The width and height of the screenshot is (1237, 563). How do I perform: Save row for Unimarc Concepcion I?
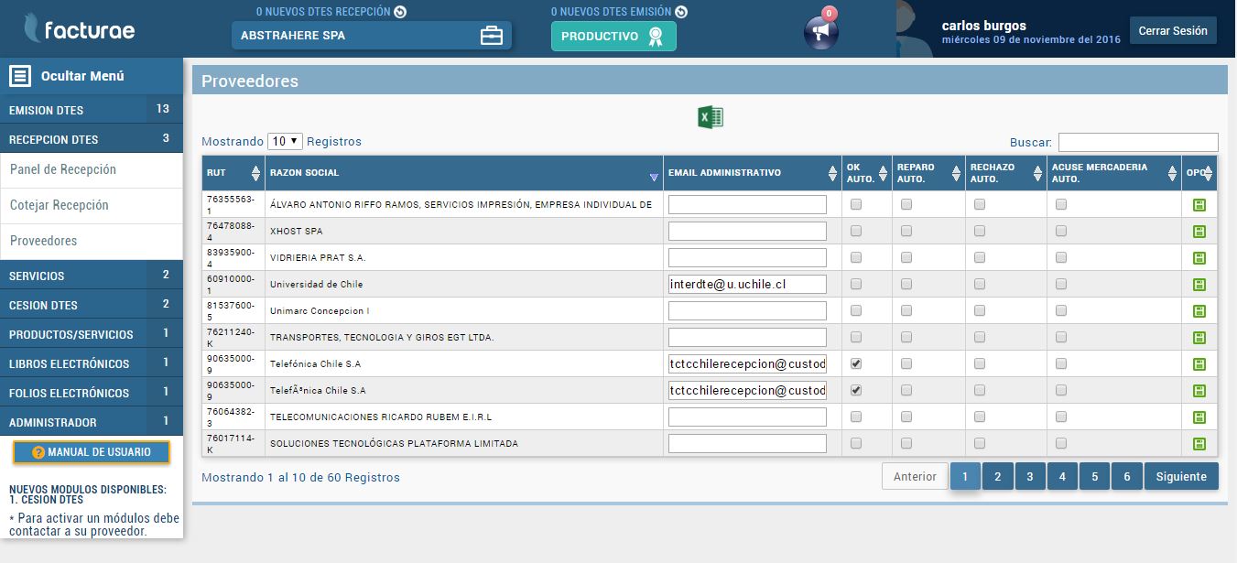pyautogui.click(x=1199, y=311)
